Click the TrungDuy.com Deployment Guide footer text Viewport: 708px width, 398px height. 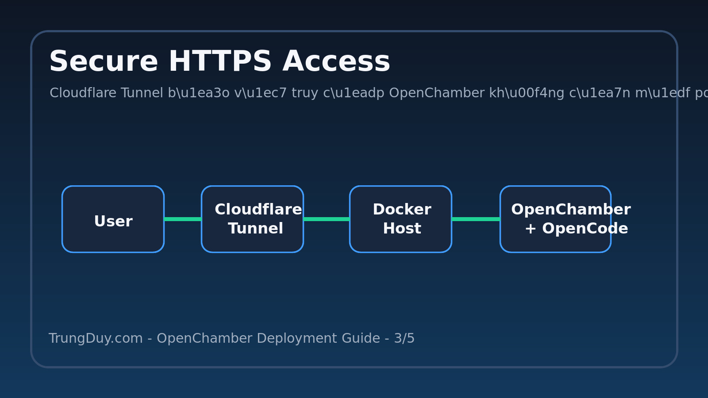click(x=231, y=338)
